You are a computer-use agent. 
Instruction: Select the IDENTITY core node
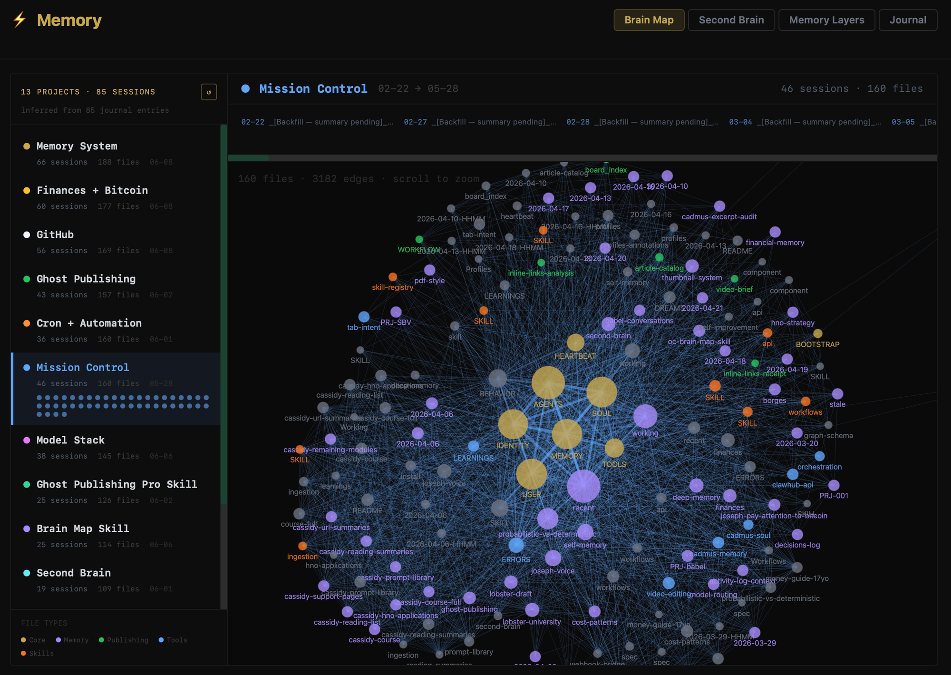[x=513, y=424]
